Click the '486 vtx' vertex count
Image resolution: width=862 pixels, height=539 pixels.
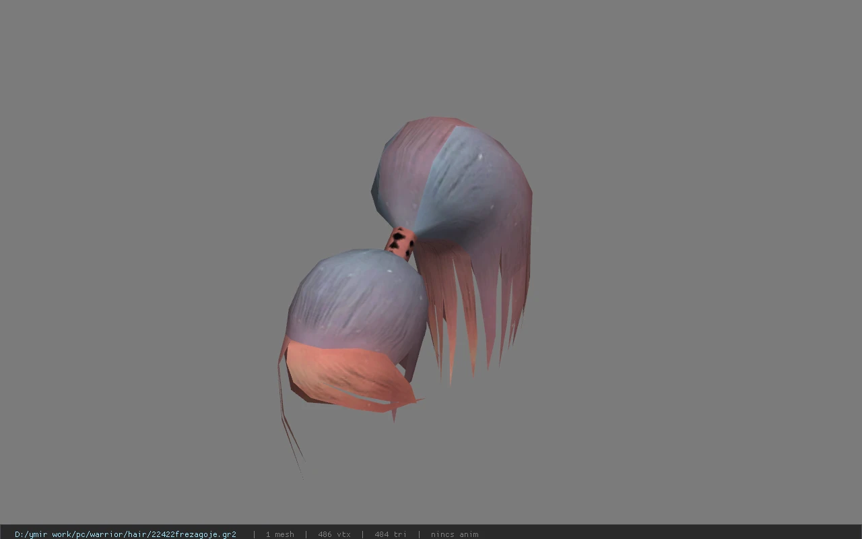pyautogui.click(x=334, y=534)
